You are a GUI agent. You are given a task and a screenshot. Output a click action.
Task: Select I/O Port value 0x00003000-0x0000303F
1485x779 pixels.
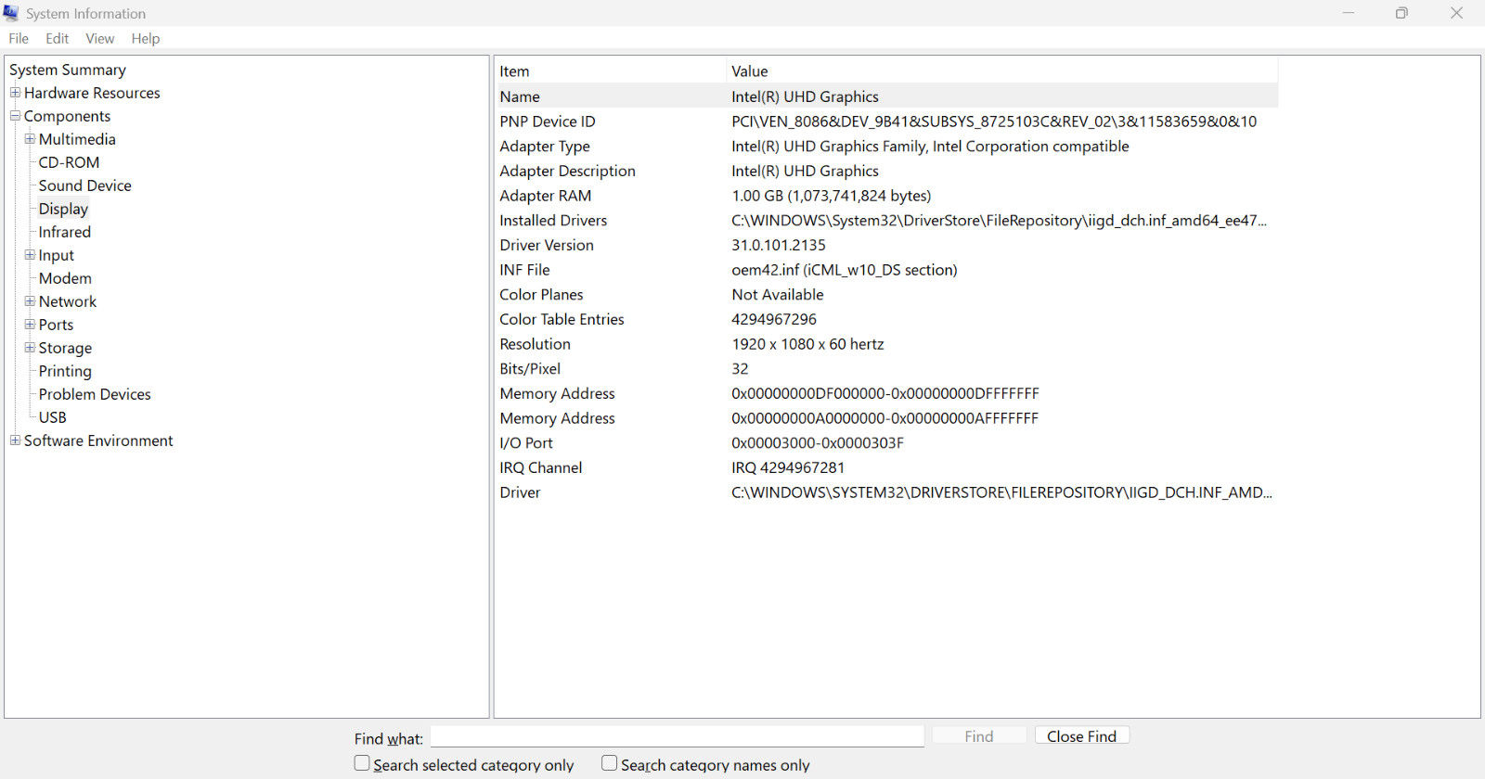tap(818, 443)
